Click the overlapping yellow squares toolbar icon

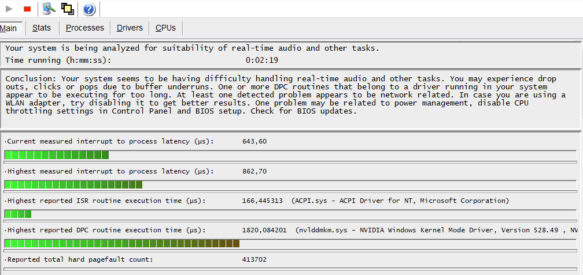pyautogui.click(x=68, y=9)
